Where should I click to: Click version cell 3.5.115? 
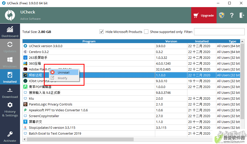161,128
